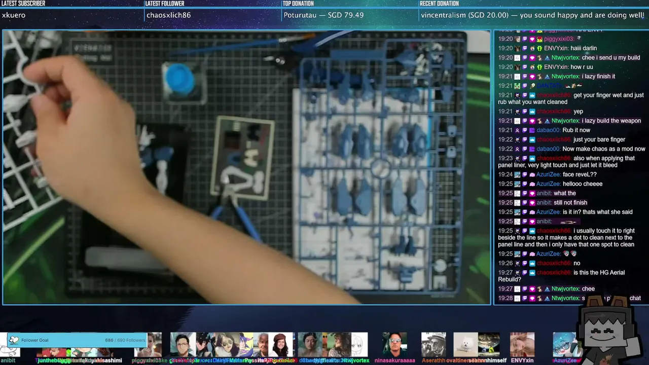Click the ENVYxin viewer avatar in the bottom strip
This screenshot has width=649, height=365.
point(522,345)
